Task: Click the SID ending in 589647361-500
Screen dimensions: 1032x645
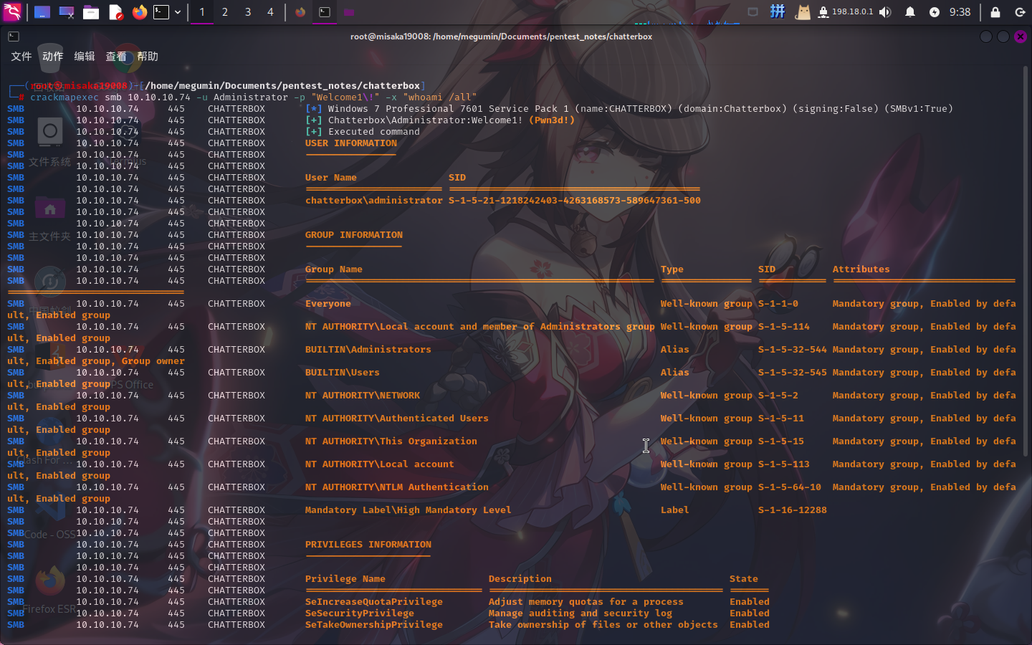Action: click(575, 201)
